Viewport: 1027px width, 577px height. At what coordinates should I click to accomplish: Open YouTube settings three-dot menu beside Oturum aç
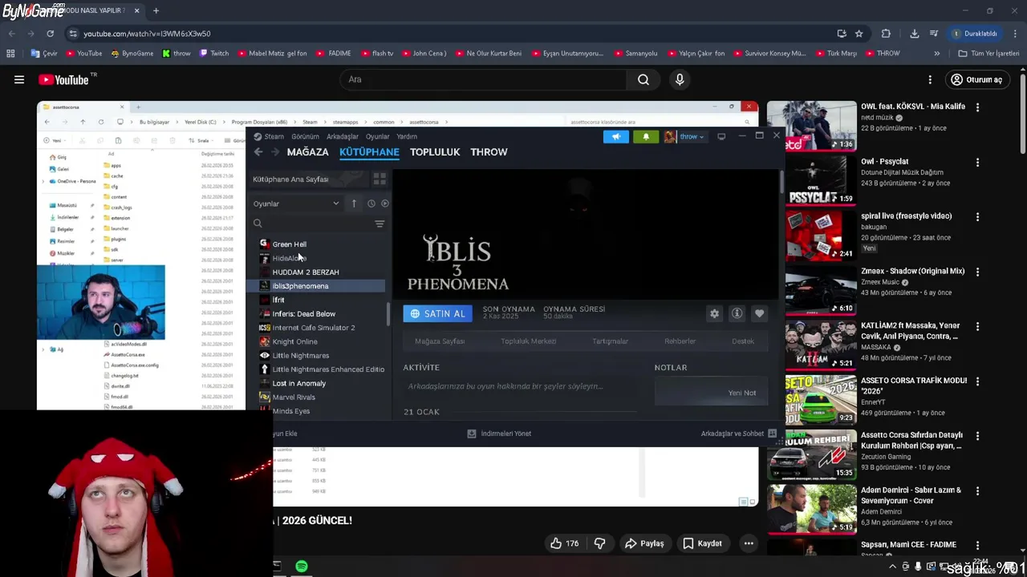tap(930, 79)
